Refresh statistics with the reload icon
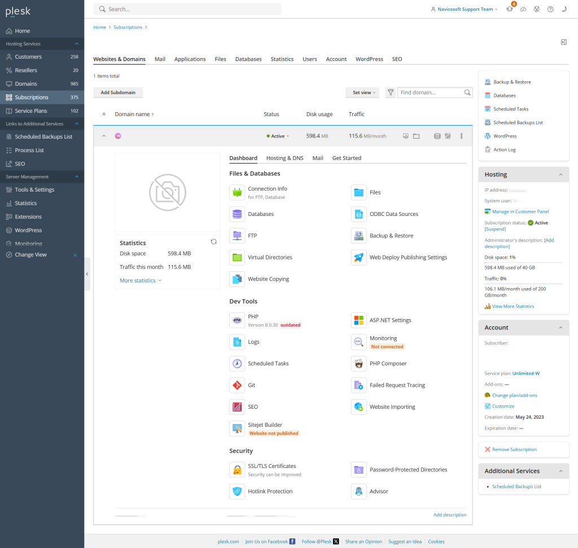The width and height of the screenshot is (578, 548). (213, 242)
